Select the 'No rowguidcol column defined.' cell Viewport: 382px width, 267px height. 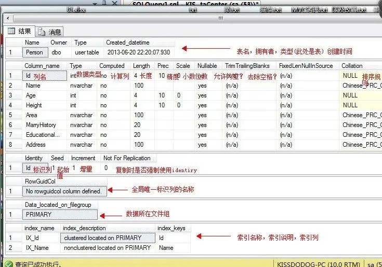tap(64, 191)
